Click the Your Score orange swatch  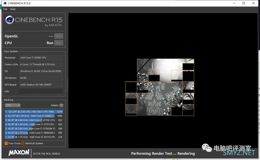click(x=6, y=143)
